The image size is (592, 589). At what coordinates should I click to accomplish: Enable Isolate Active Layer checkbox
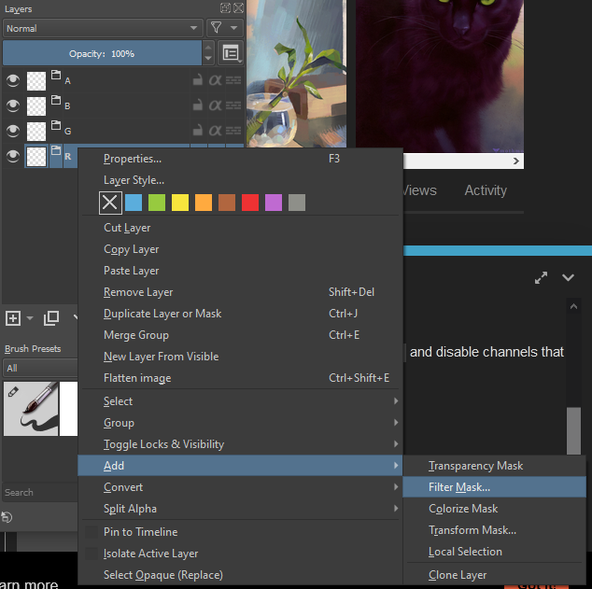92,554
